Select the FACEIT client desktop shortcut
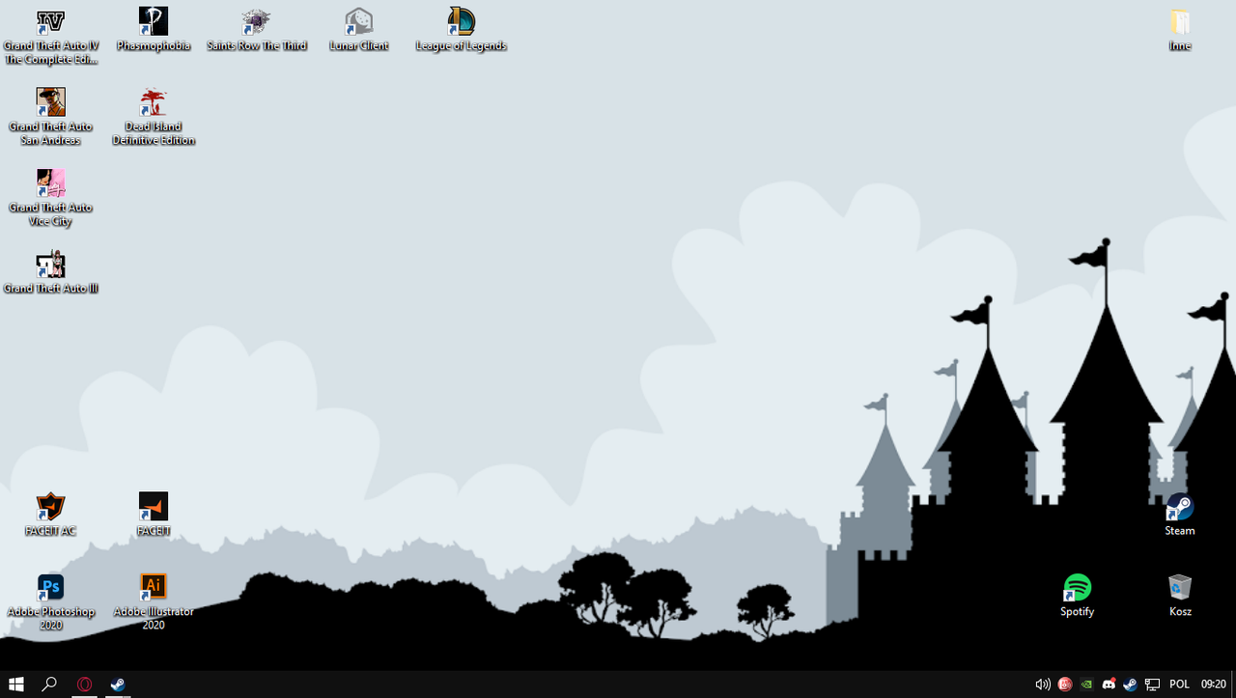Viewport: 1236px width, 698px height. [x=154, y=515]
